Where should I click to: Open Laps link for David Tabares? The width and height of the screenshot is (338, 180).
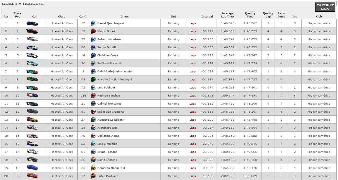(193, 160)
